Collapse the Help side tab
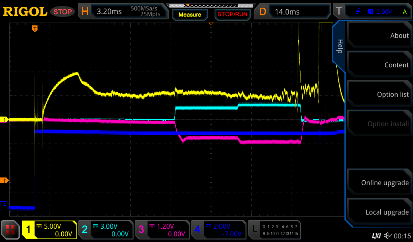The width and height of the screenshot is (413, 242). 339,46
